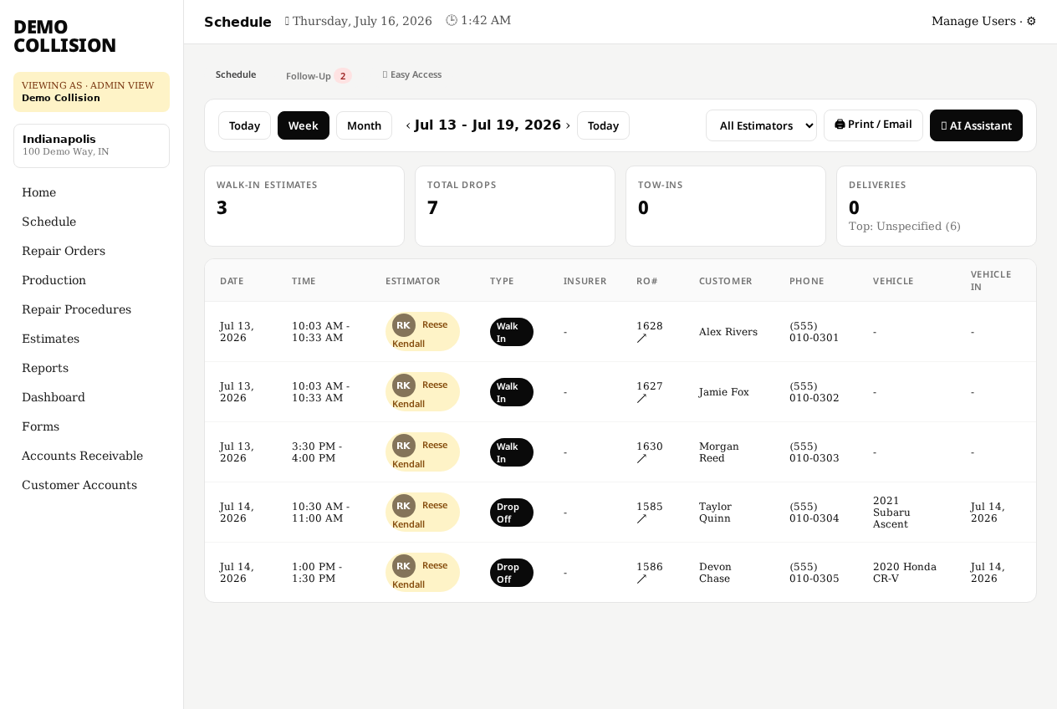Open Customer Accounts in sidebar
This screenshot has height=709, width=1057.
[x=91, y=485]
